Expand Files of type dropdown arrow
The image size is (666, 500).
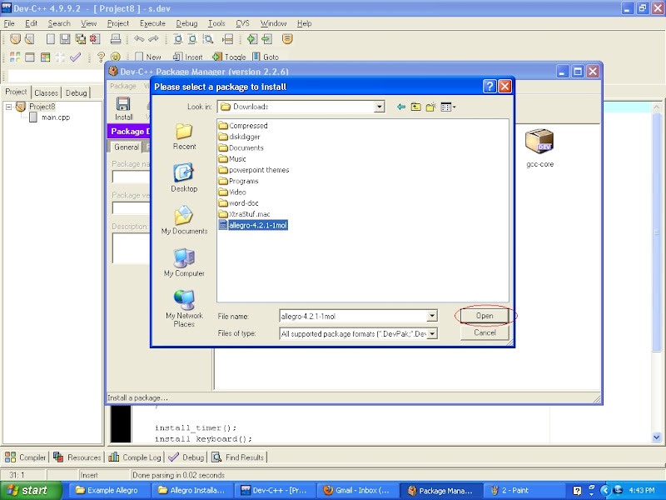tap(432, 334)
